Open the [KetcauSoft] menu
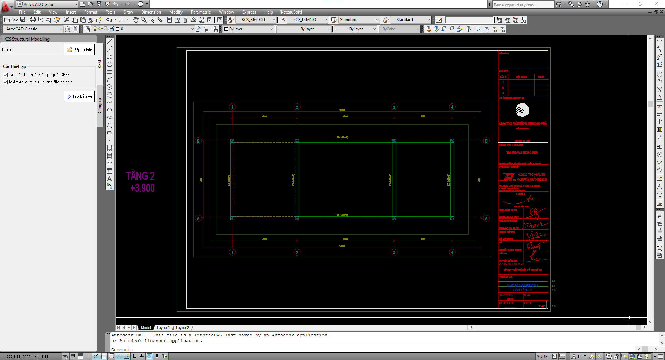This screenshot has width=665, height=360. click(291, 12)
